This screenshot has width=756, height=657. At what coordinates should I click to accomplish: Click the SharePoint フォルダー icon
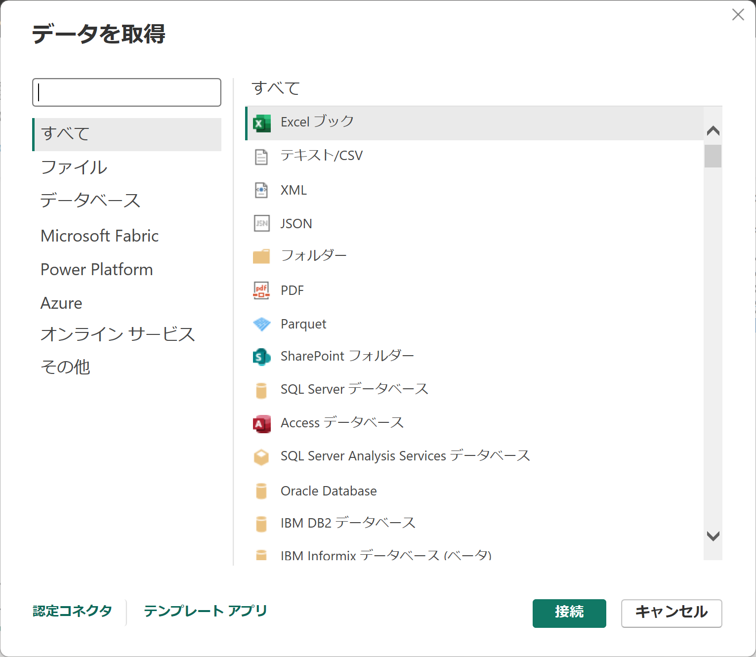click(261, 357)
